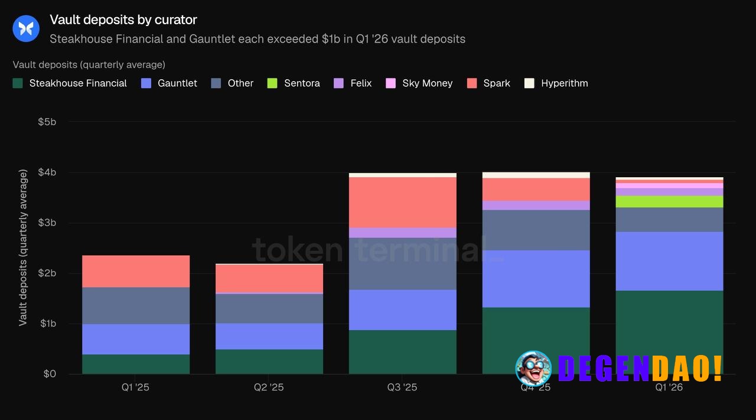Toggle the Spark series legend label

(497, 83)
